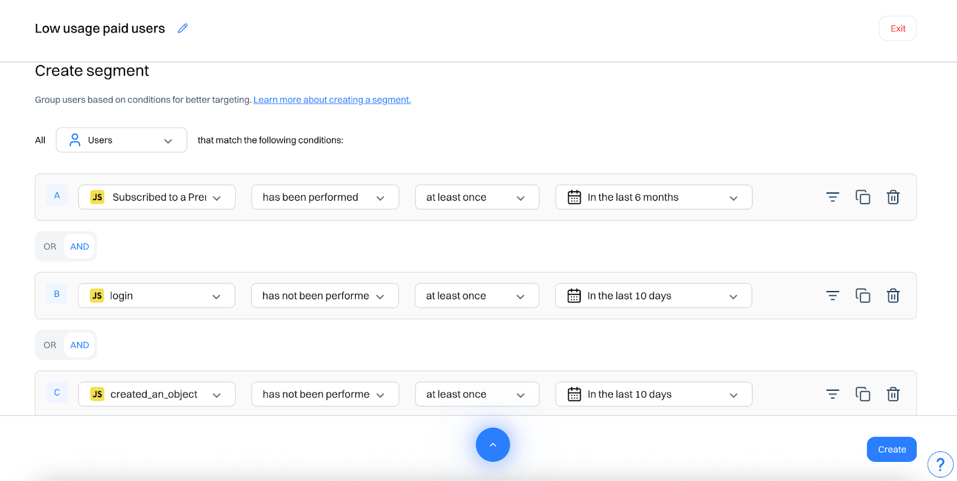This screenshot has height=481, width=957.
Task: Delete condition B login row
Action: [x=893, y=296]
